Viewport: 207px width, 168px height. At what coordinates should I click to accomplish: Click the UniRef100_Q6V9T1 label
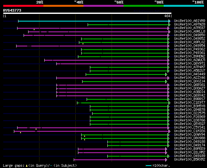tap(190, 63)
